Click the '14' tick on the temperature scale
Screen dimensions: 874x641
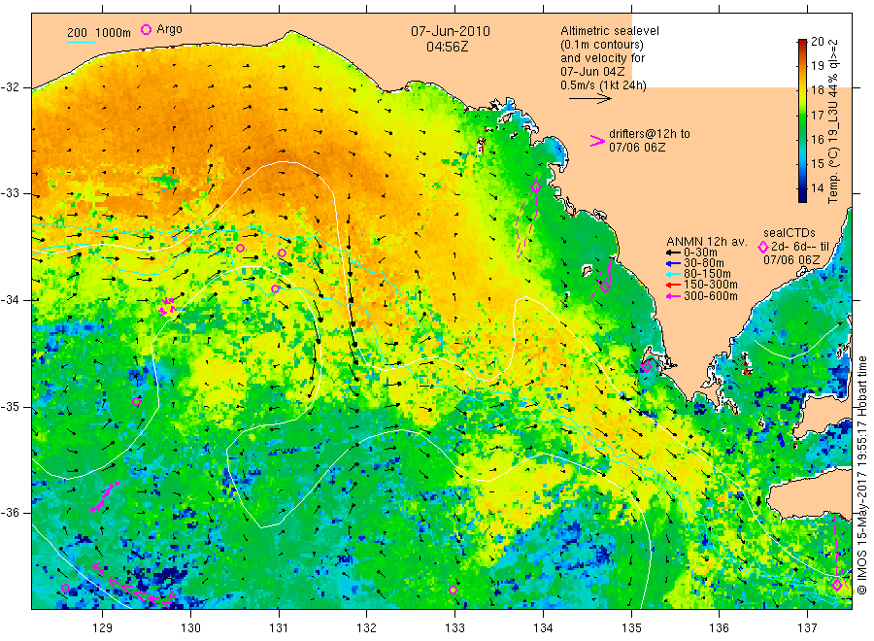pos(817,187)
